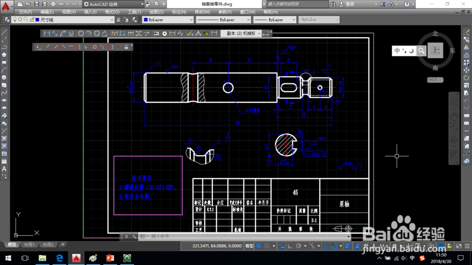Click the search box 键入关键字或短语
The image size is (472, 265).
pos(296,4)
